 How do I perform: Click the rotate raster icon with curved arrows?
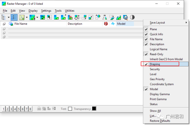point(77,17)
